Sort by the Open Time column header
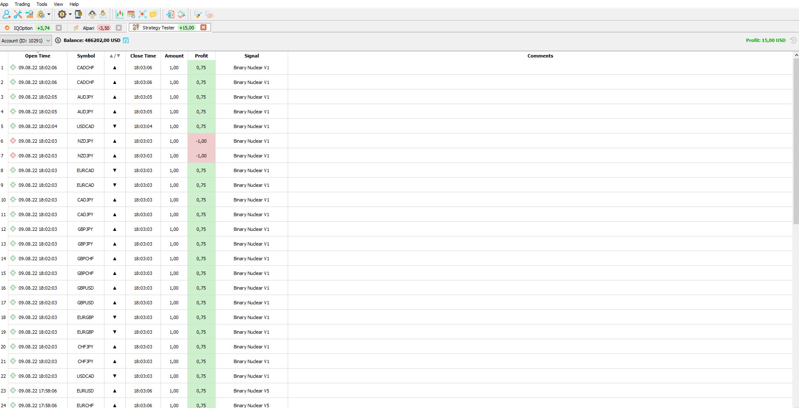Screen dimensions: 799x408 [37, 56]
